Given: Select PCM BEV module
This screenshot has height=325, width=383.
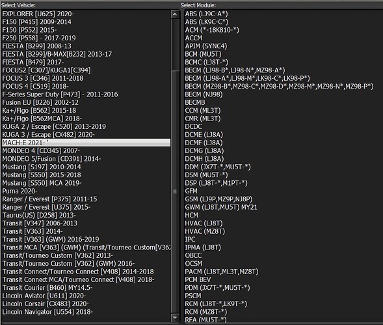Looking at the screenshot, I should (198, 279).
